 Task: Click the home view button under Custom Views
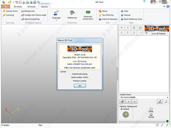click(122, 102)
